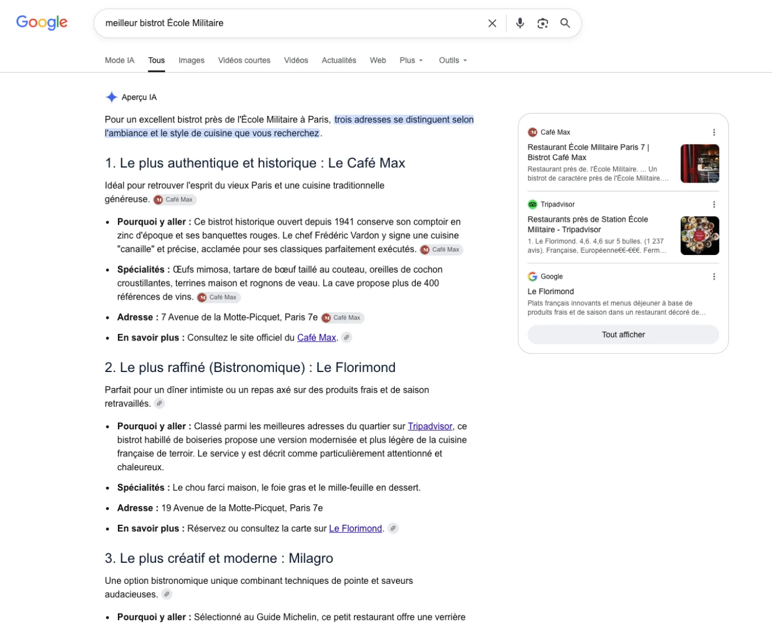Image resolution: width=772 pixels, height=623 pixels.
Task: Open Google Lens image search icon
Action: 543,23
